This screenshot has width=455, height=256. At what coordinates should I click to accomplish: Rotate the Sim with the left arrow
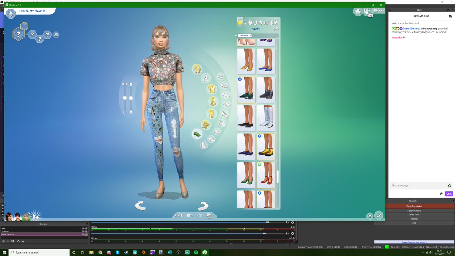coord(140,206)
